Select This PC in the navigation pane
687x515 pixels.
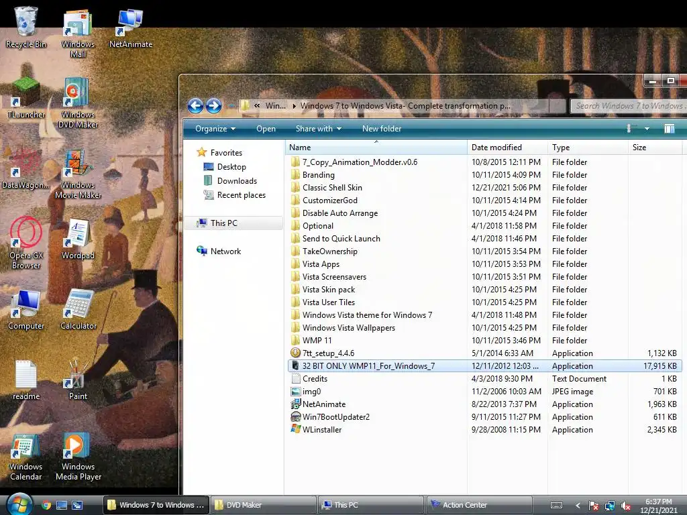pyautogui.click(x=233, y=223)
